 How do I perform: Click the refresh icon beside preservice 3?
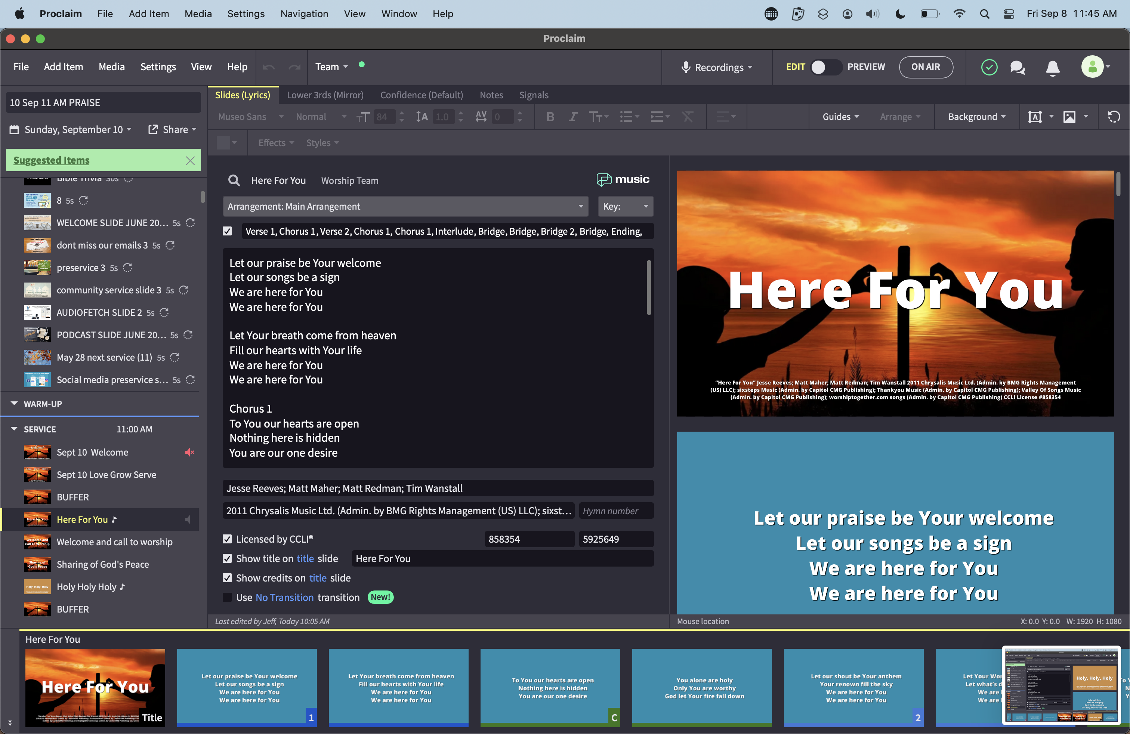point(128,268)
